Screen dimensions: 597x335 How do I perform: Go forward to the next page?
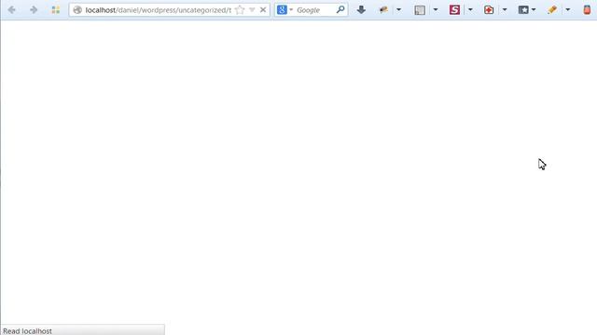pyautogui.click(x=34, y=10)
